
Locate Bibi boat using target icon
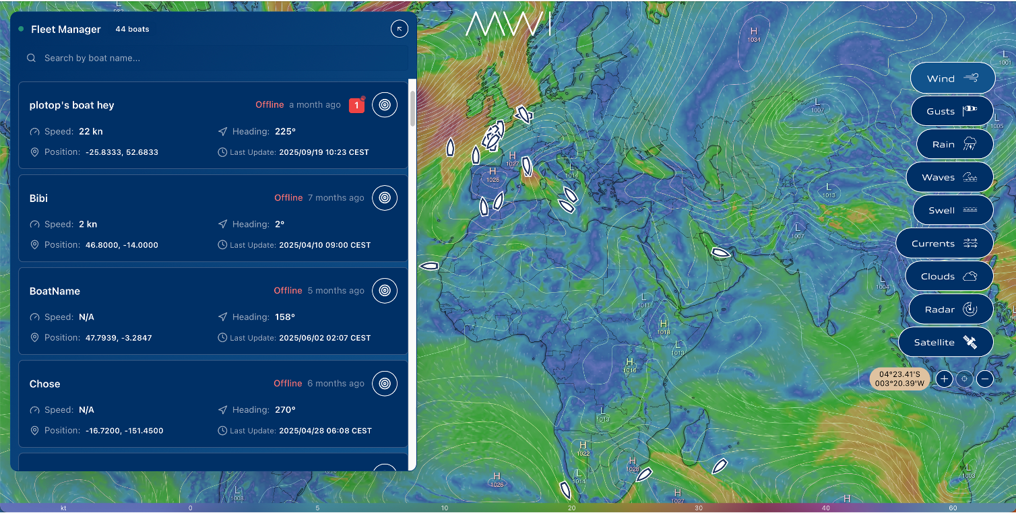tap(385, 198)
